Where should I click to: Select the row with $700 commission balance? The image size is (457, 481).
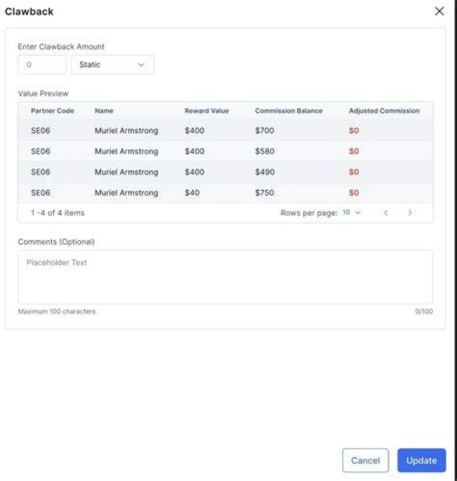(x=225, y=130)
